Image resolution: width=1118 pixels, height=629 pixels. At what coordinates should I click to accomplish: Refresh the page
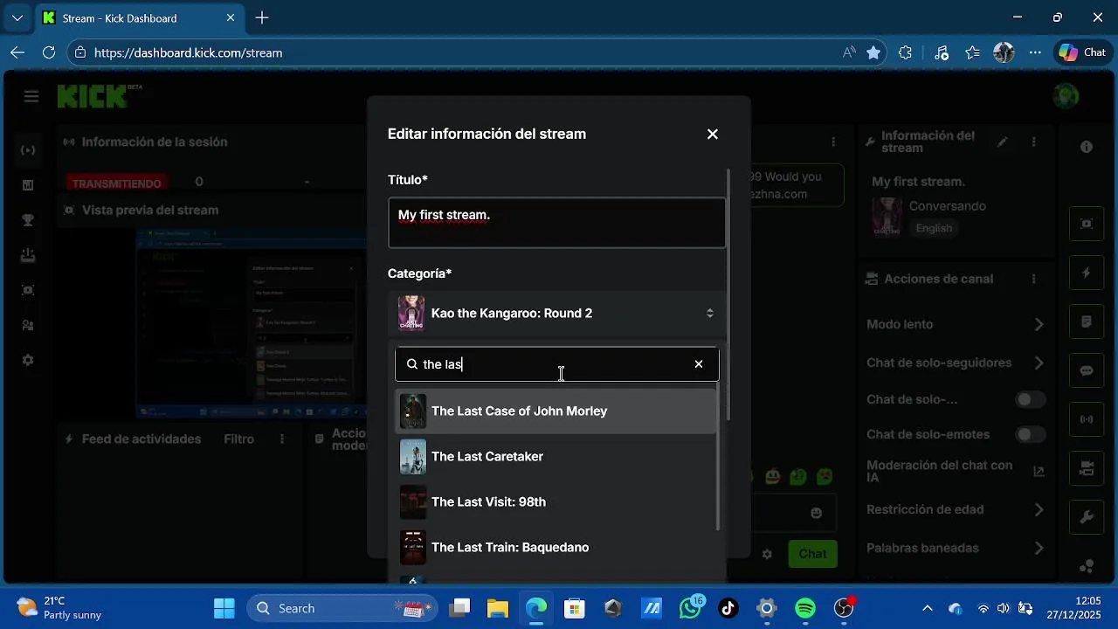pyautogui.click(x=49, y=52)
